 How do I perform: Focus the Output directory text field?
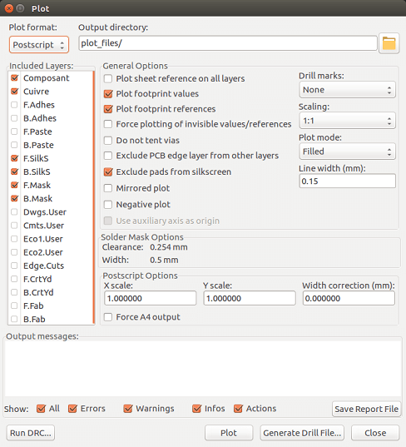pyautogui.click(x=228, y=43)
